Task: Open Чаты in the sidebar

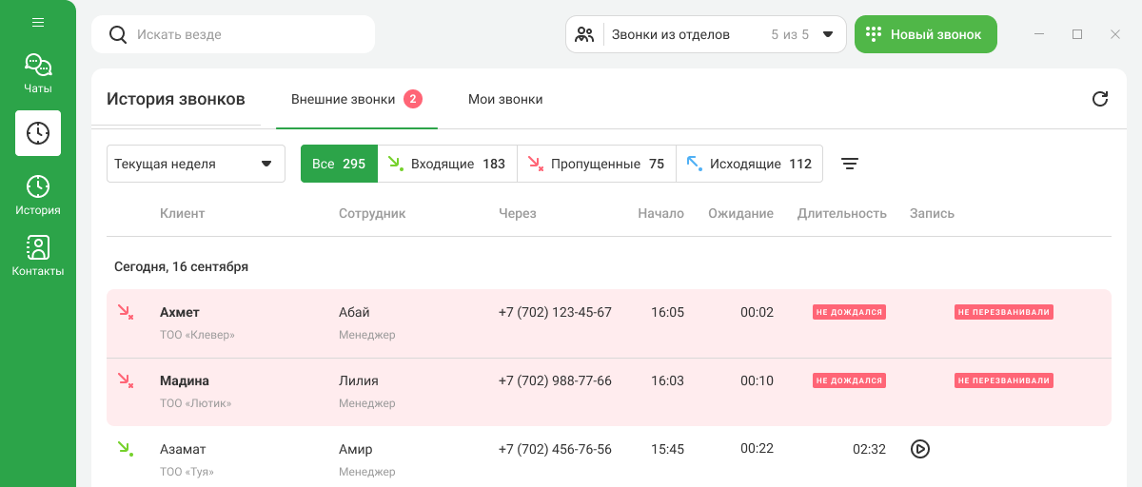Action: coord(38,73)
